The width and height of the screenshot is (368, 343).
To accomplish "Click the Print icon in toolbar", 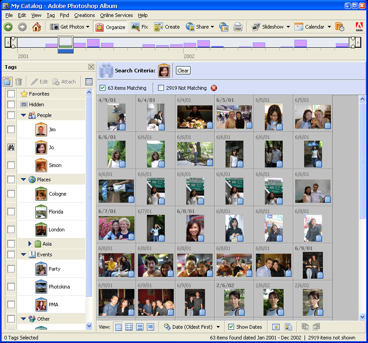I will tap(238, 27).
